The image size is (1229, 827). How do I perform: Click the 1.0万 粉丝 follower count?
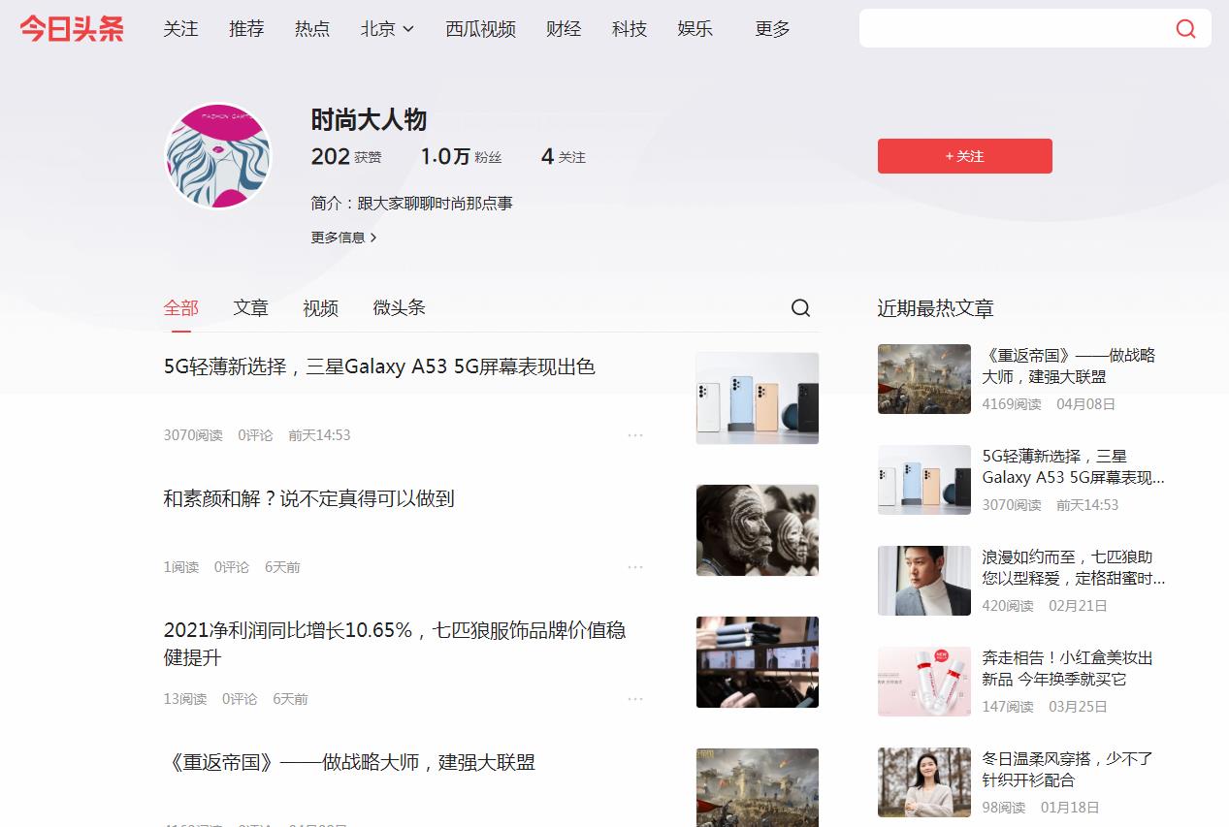coord(461,156)
